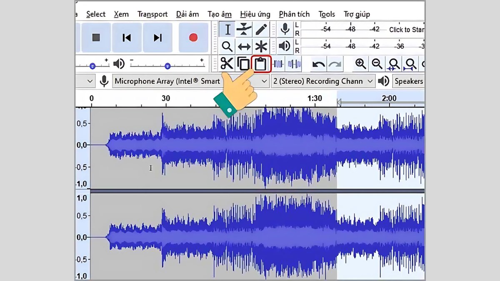The image size is (500, 281).
Task: Open the Hiệu ứng menu
Action: pyautogui.click(x=255, y=14)
